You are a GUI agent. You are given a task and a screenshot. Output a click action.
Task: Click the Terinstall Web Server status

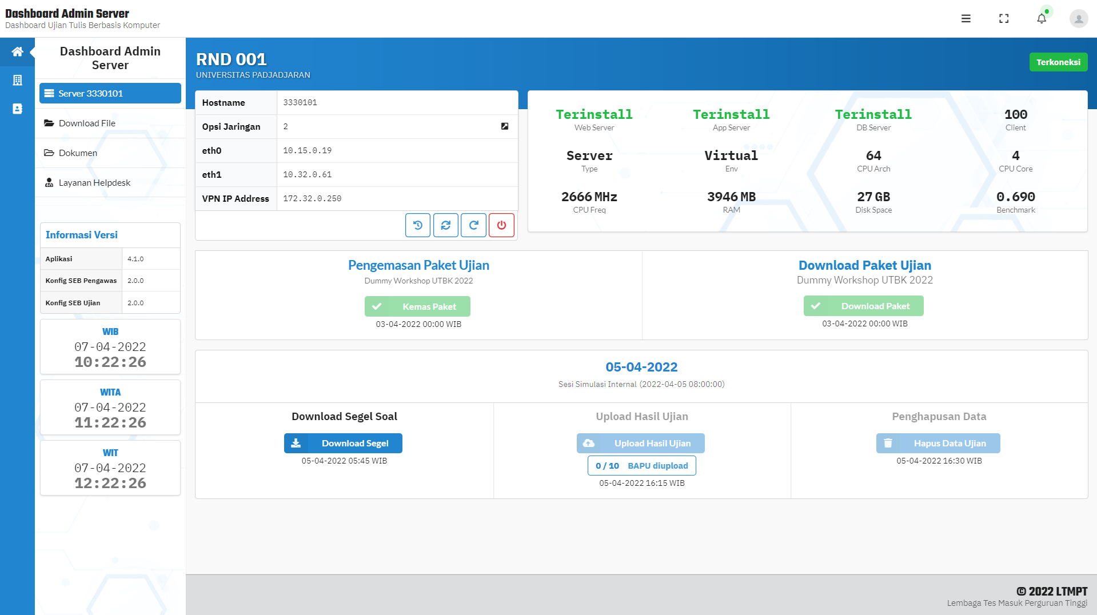pos(595,120)
